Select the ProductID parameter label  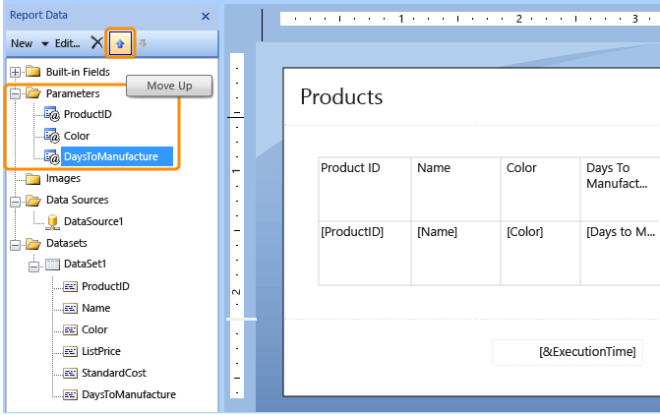click(88, 114)
